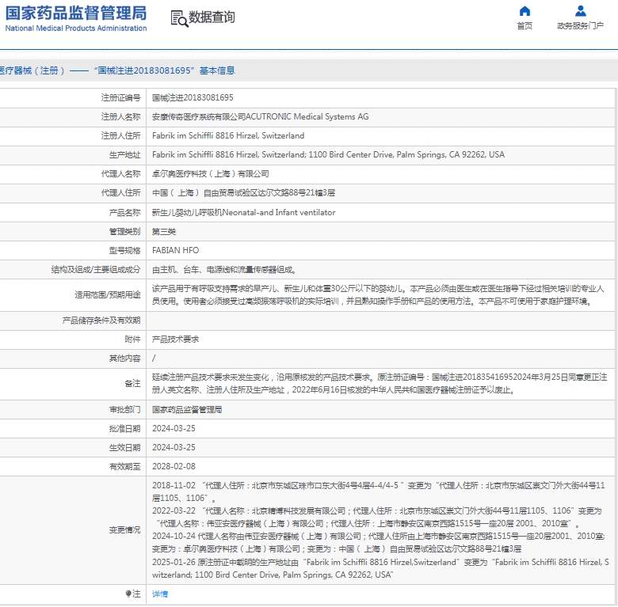The image size is (618, 607).
Task: Click the 代理人住所 value 达尔文路88号
Action: tap(243, 193)
